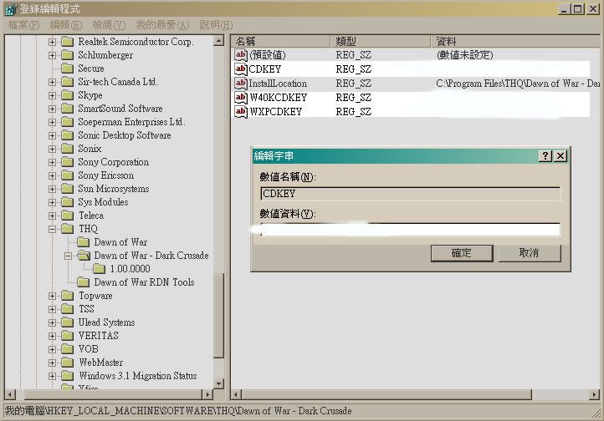
Task: Click the open Dark Crusade folder icon
Action: pyautogui.click(x=84, y=256)
